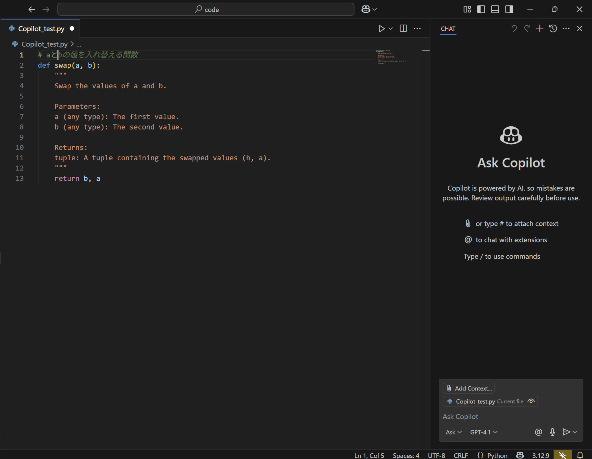Click the paperclip attach context icon
592x459 pixels.
(468, 223)
